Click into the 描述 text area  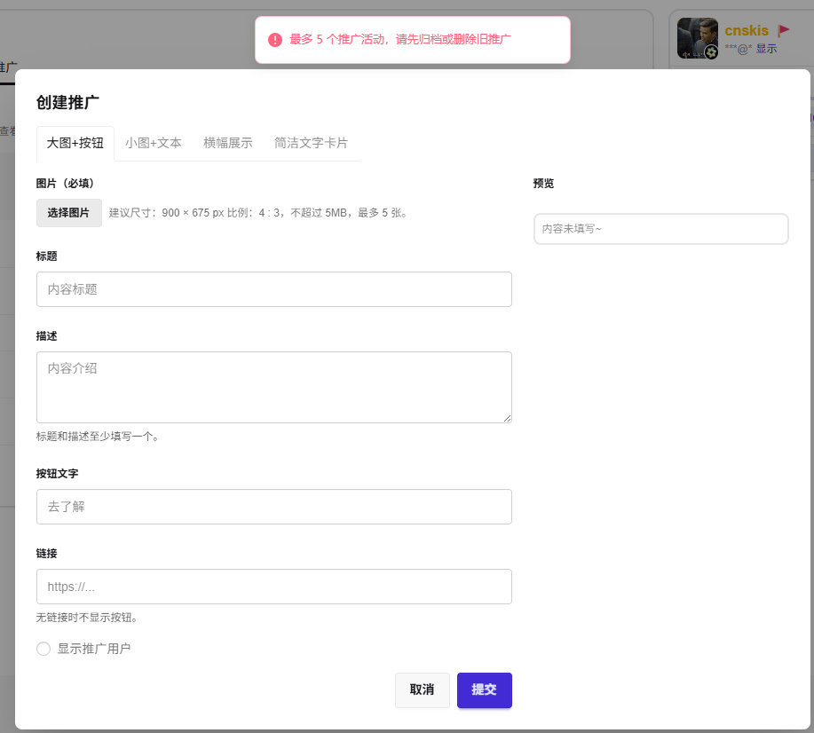274,387
